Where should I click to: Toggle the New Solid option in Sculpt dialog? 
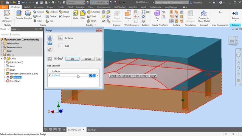pyautogui.click(x=50, y=49)
